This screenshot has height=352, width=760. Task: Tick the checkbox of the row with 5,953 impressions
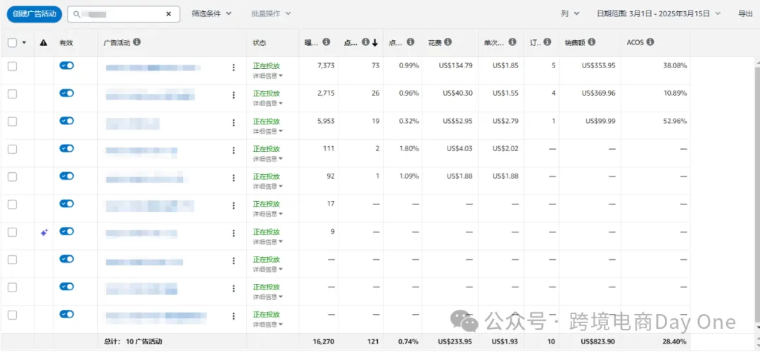click(12, 122)
